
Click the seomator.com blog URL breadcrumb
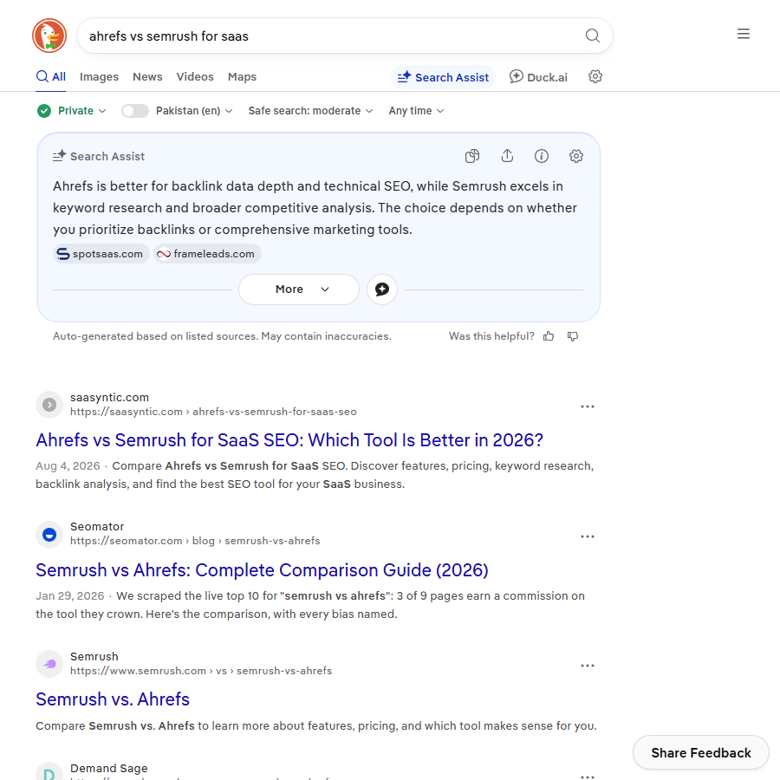point(195,541)
